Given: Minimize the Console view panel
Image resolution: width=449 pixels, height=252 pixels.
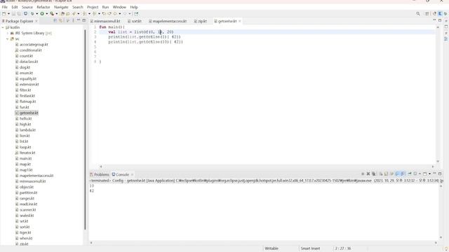Looking at the screenshot, I should click(434, 174).
